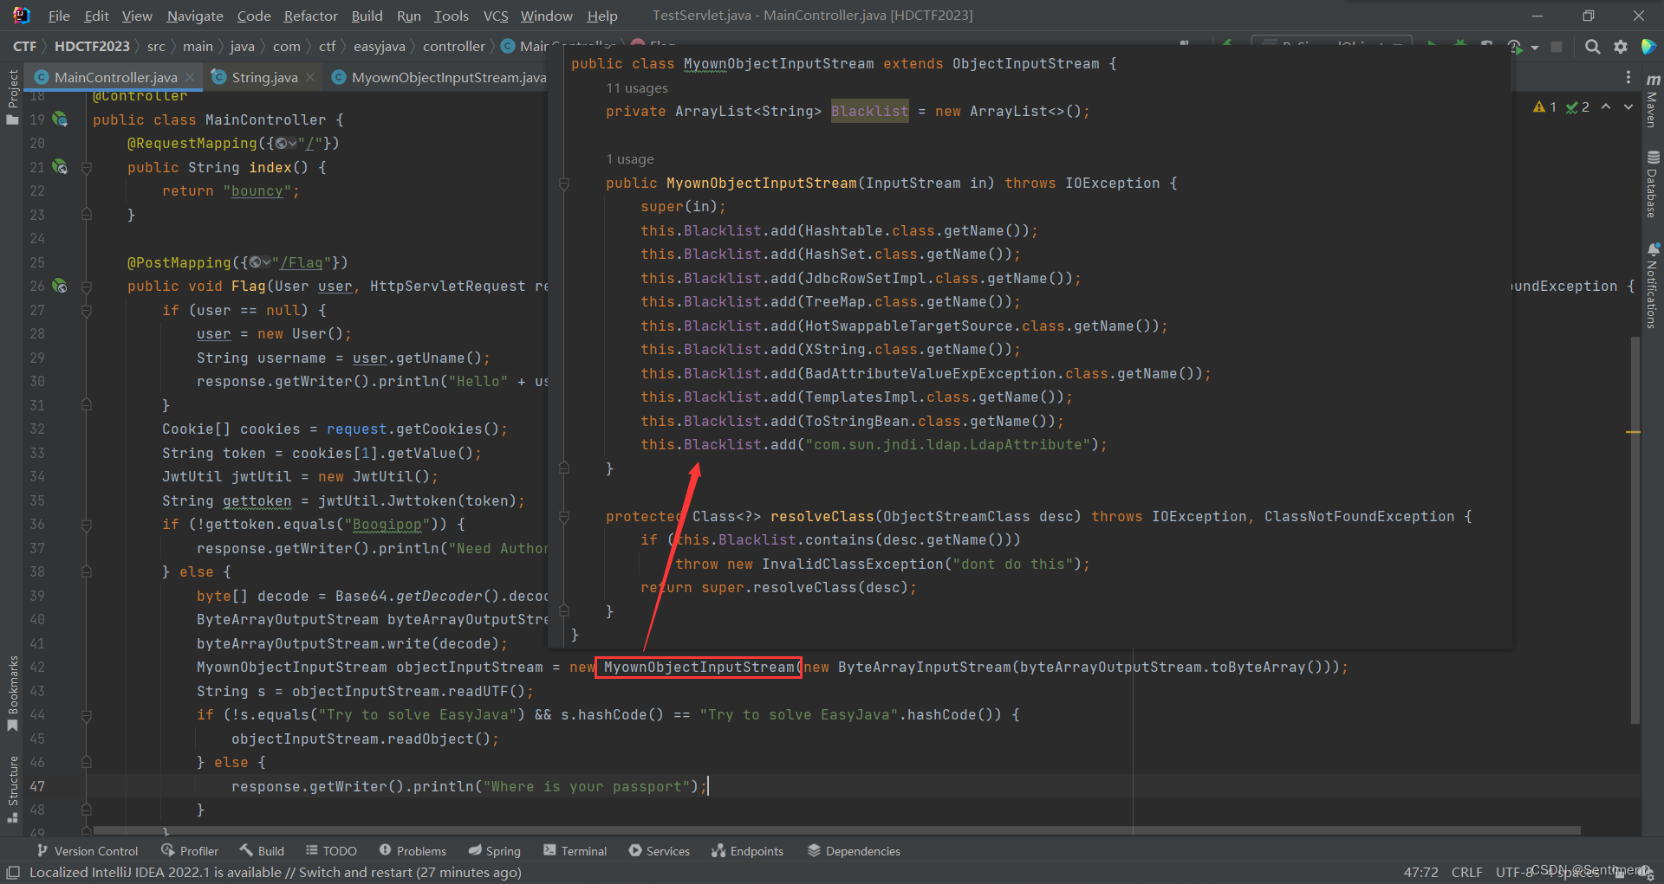Open the Spring tool window

(494, 851)
